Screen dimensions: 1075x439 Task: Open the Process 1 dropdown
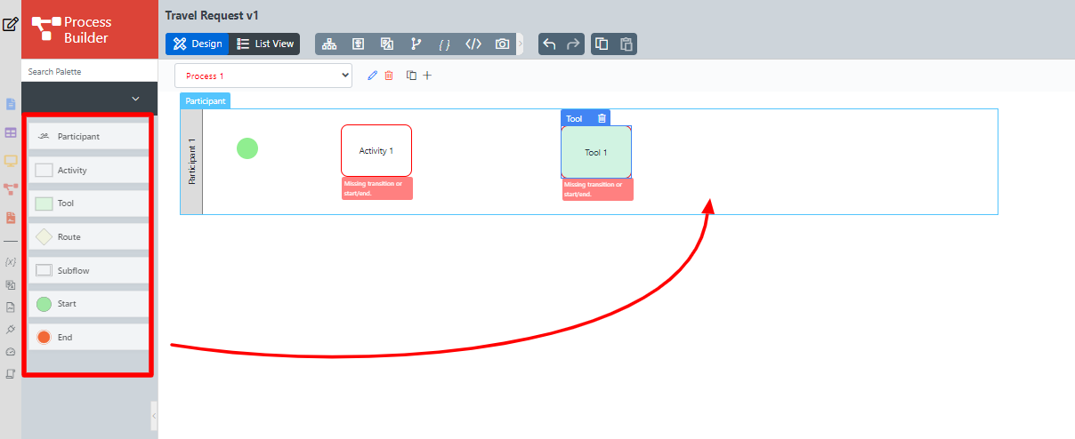[263, 76]
